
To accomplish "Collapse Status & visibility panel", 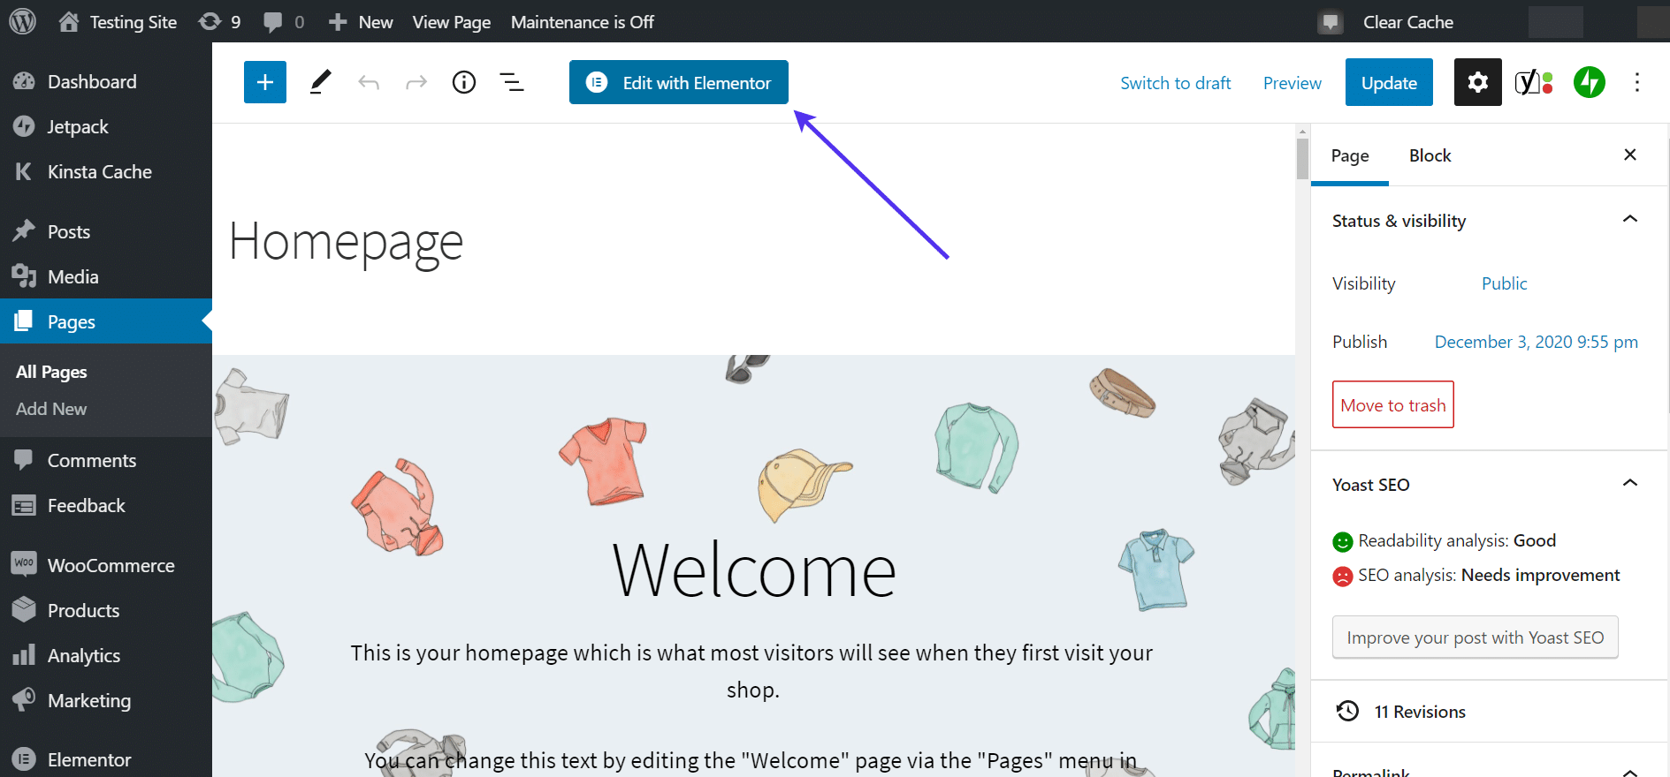I will [x=1630, y=220].
